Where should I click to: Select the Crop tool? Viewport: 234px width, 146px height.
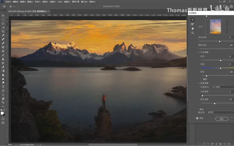click(3, 31)
